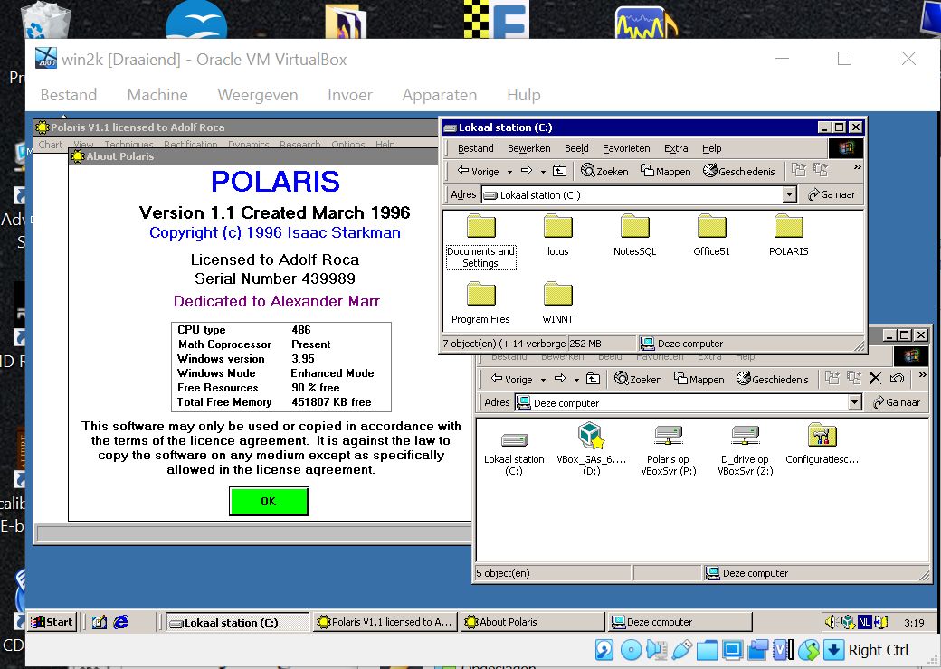Click the green OK button in About Polaris
941x669 pixels.
(269, 501)
